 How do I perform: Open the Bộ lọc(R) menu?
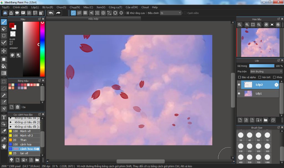pos(48,7)
